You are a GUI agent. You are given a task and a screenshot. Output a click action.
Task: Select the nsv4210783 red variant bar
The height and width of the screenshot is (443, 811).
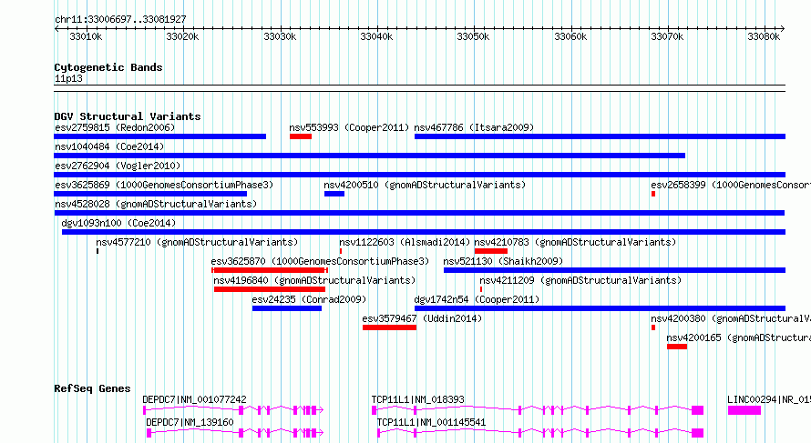click(x=491, y=251)
